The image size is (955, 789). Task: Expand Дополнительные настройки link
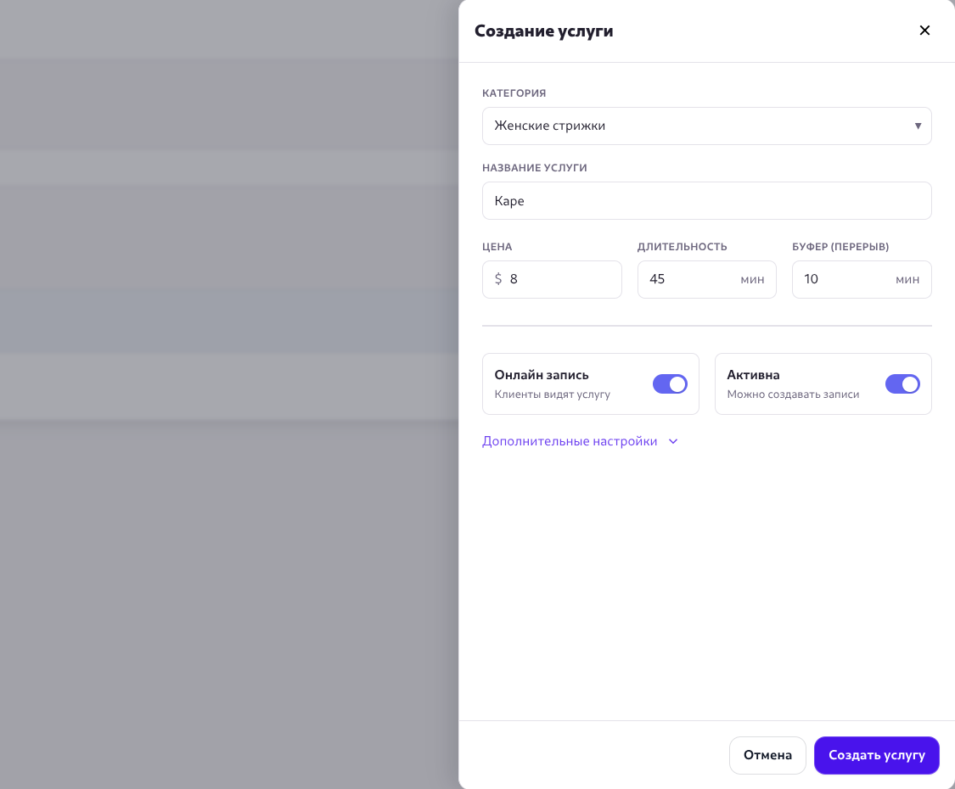570,441
